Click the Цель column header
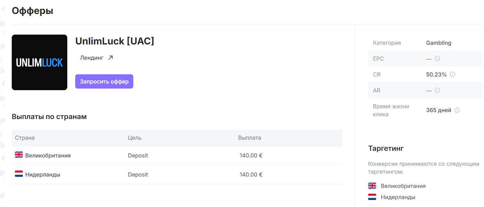Image resolution: width=484 pixels, height=207 pixels. coord(135,138)
